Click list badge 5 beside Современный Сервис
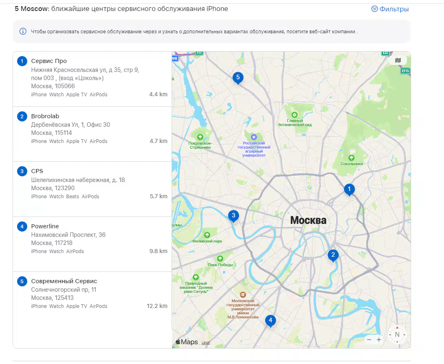The image size is (444, 364). 22,281
